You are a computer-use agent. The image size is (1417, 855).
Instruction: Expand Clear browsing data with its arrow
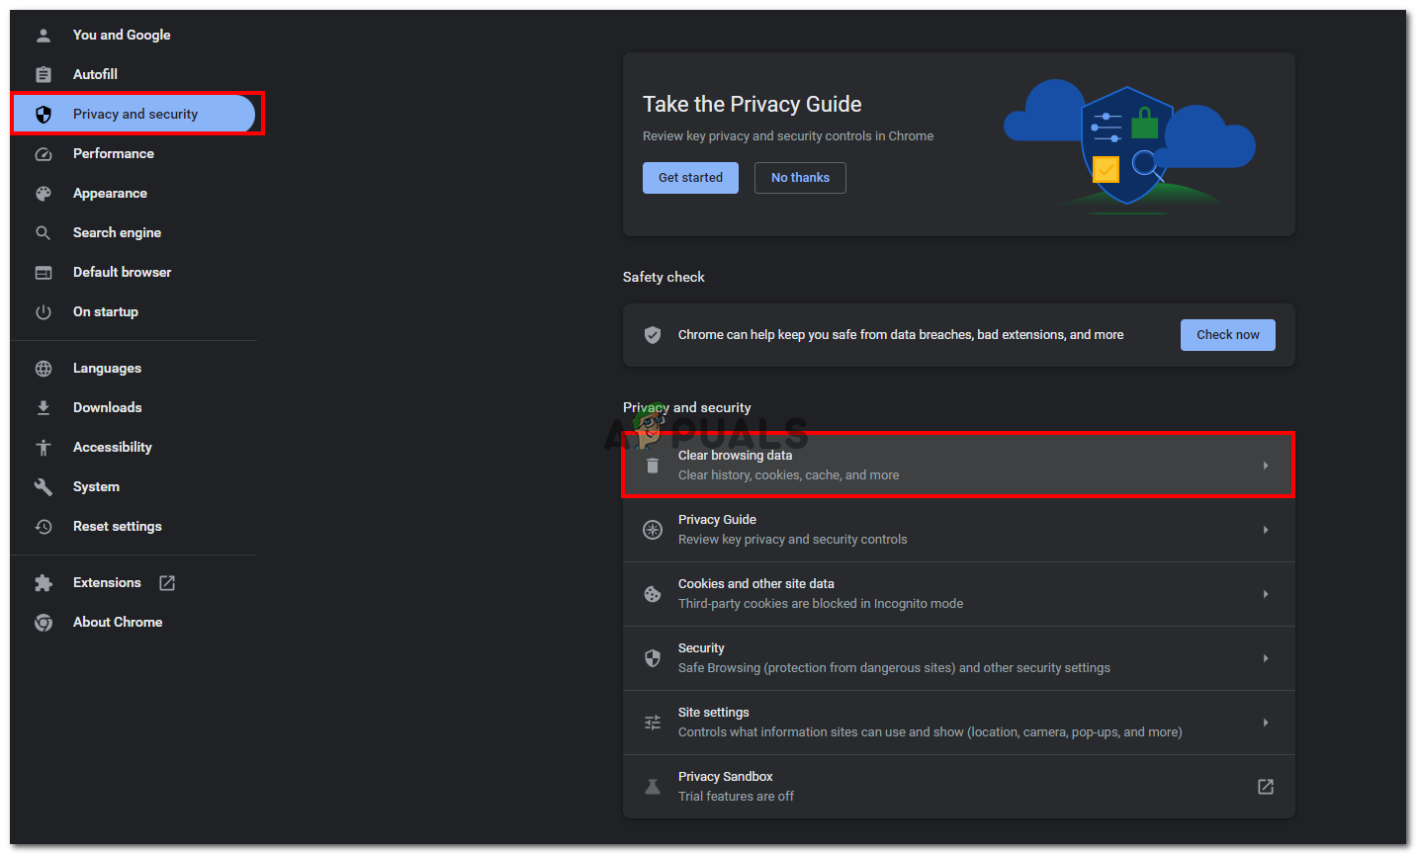point(1265,466)
